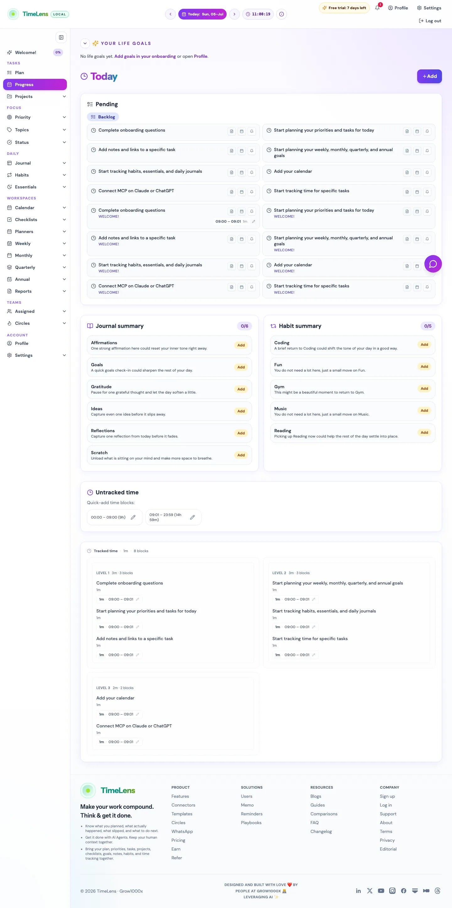Click bell icon on untagged 'Start tracking time' task
The width and height of the screenshot is (452, 908).
(x=427, y=192)
